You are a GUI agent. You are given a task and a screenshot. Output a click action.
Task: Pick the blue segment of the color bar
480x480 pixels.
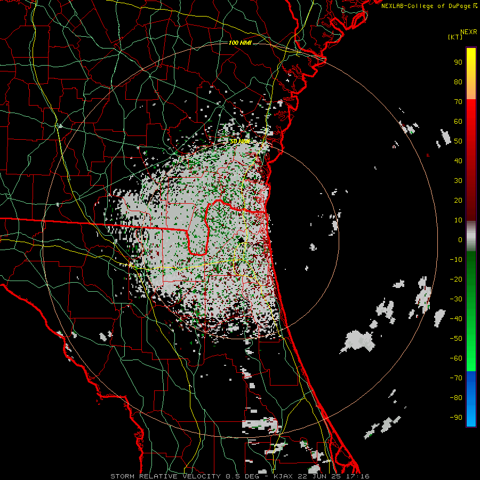[471, 399]
